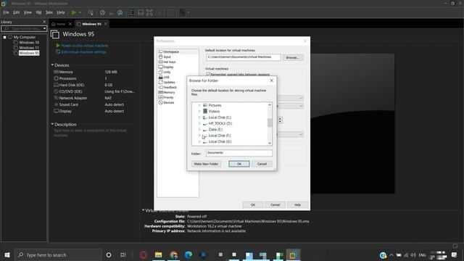Click the revert snapshot toolbar icon
The height and width of the screenshot is (261, 464).
[111, 12]
